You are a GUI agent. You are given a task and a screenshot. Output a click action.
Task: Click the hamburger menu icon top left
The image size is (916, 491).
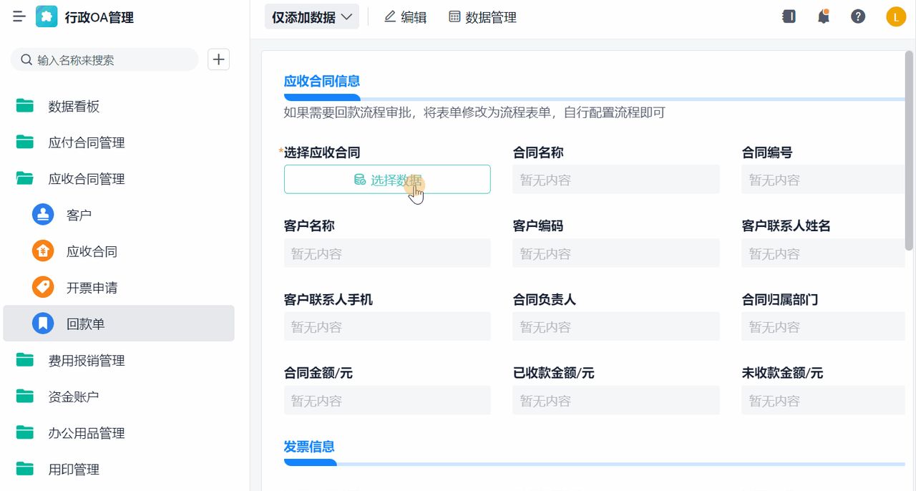pos(19,16)
